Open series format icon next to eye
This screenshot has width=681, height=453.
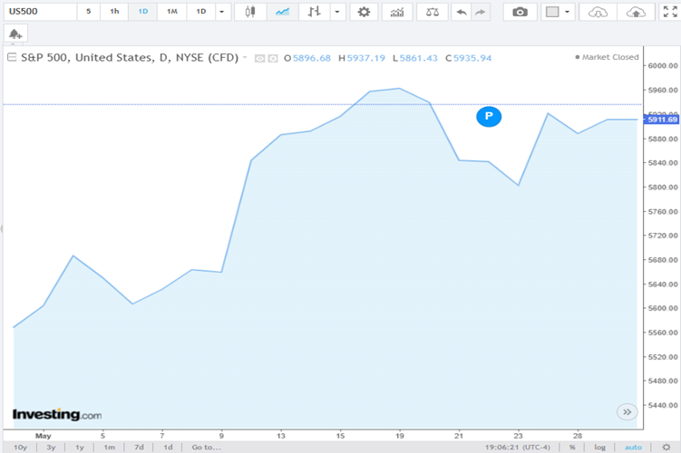click(x=273, y=58)
